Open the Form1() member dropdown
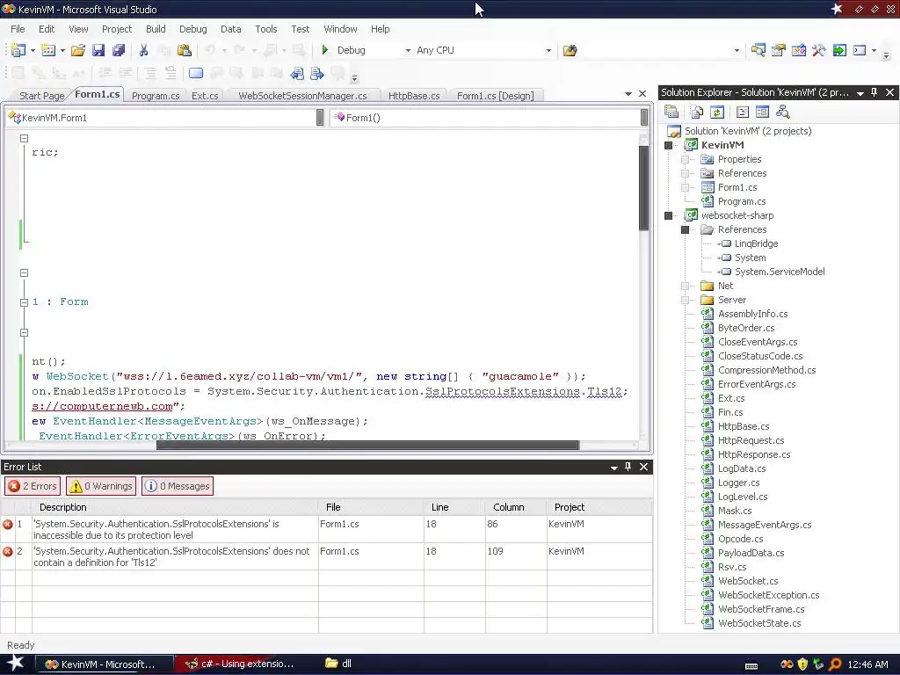The width and height of the screenshot is (900, 675). [x=489, y=118]
